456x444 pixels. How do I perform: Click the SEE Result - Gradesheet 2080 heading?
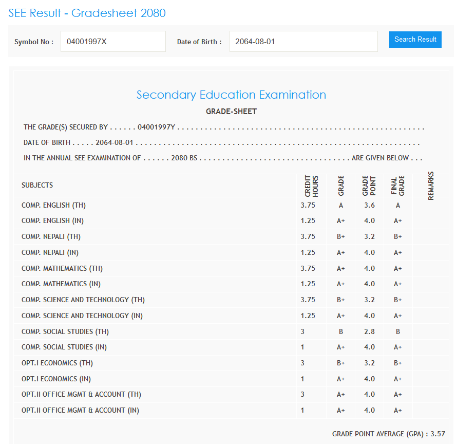(x=87, y=13)
